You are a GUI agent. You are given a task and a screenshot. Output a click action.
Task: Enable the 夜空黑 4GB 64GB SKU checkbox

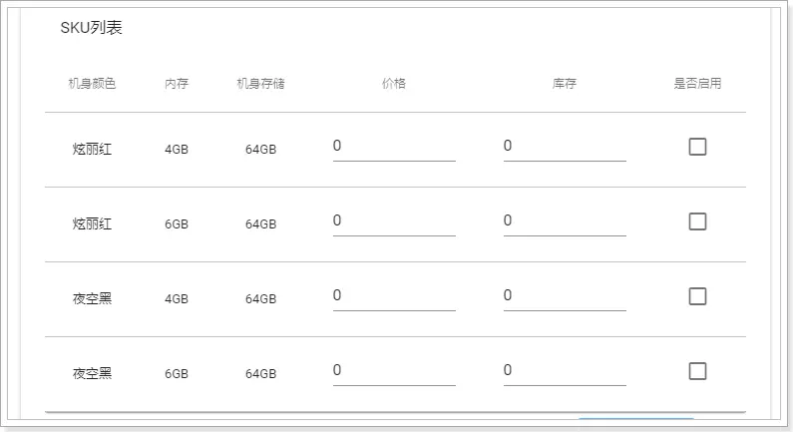coord(697,296)
